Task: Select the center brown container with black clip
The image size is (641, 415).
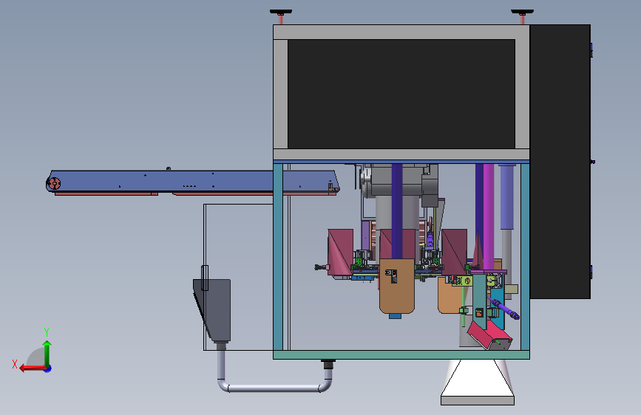Action: click(397, 286)
